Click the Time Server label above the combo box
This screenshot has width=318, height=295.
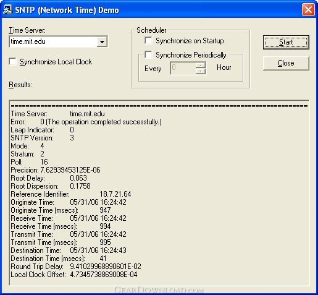27,30
